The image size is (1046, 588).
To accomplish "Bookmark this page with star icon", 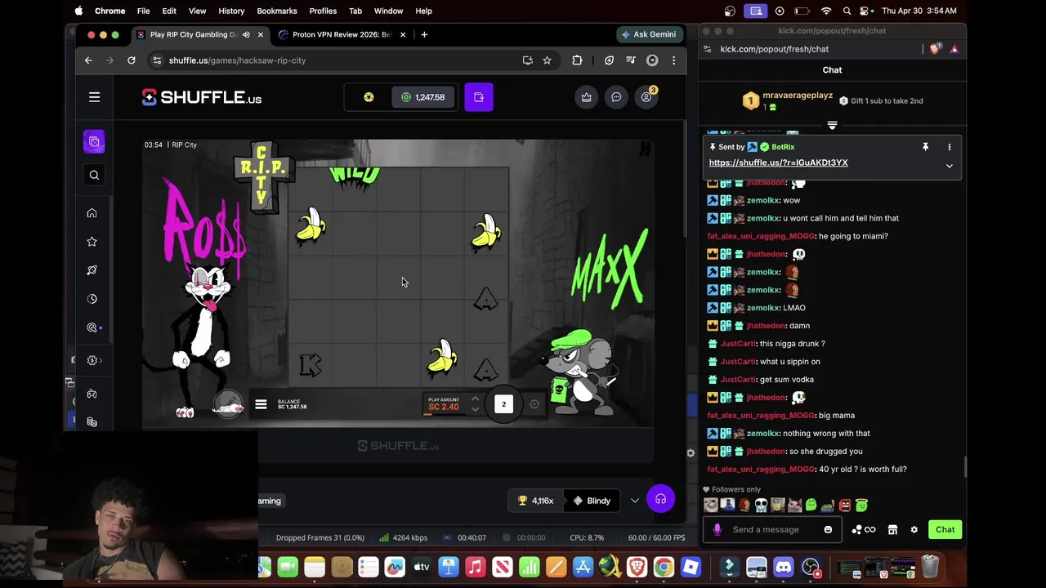I will [x=547, y=60].
